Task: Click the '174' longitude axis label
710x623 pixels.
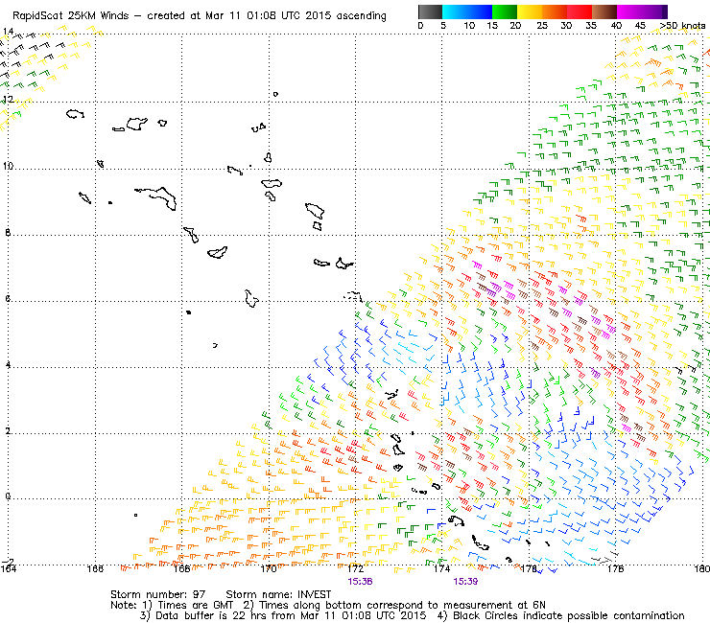Action: pyautogui.click(x=442, y=568)
